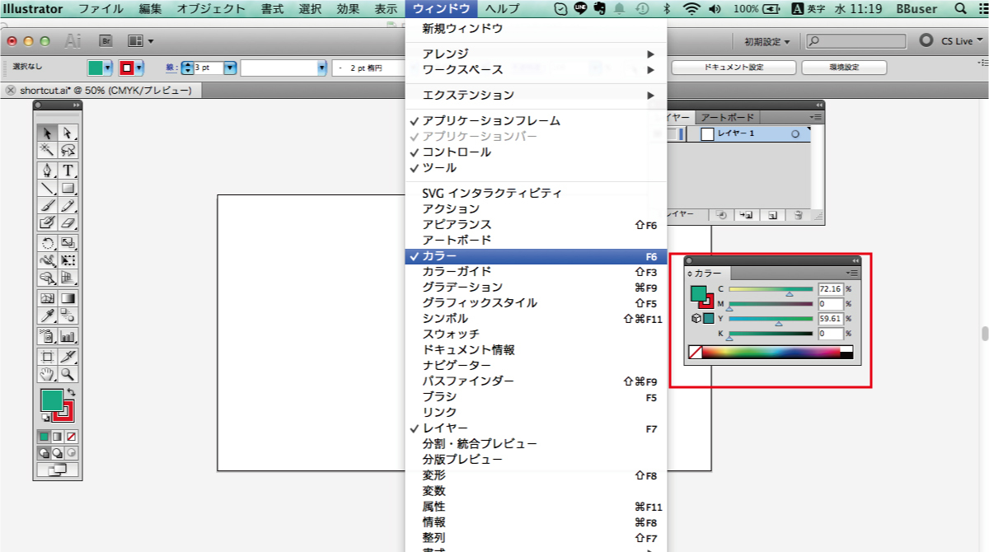Select the Type tool

pos(68,171)
